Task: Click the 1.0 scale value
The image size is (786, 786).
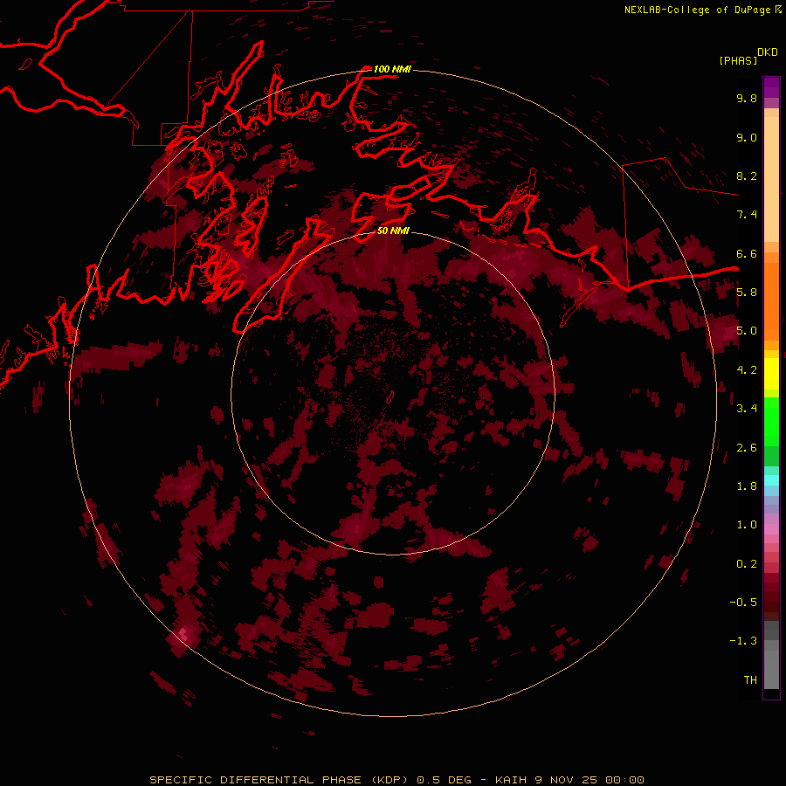Action: click(747, 524)
